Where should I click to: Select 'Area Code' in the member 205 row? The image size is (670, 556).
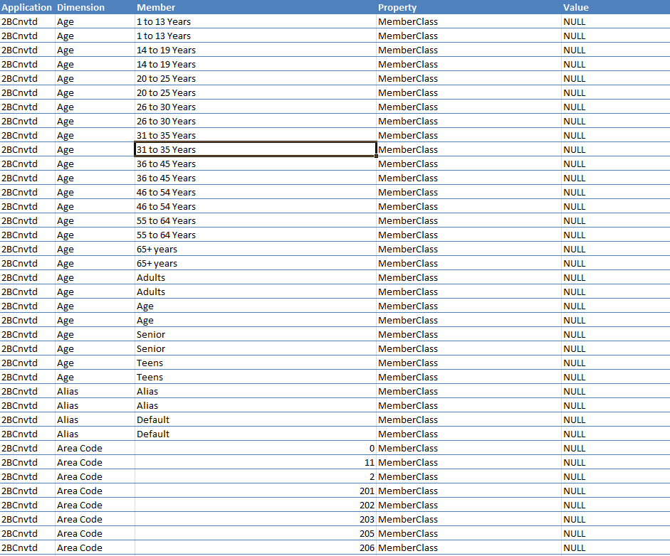95,534
